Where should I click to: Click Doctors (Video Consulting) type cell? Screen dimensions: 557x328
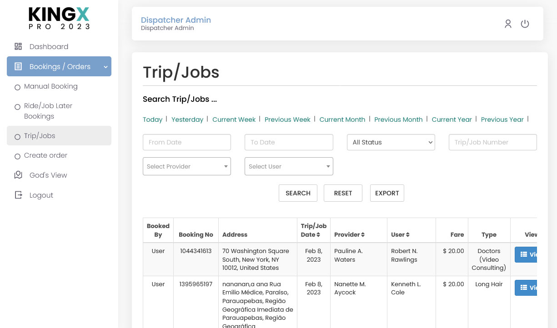coord(489,259)
